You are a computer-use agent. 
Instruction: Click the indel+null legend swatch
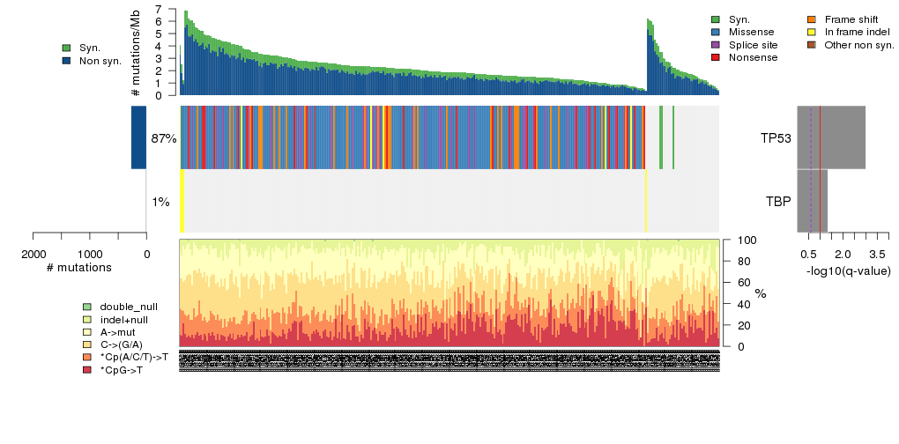click(86, 319)
